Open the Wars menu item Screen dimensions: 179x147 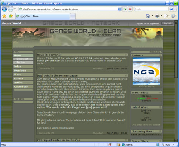[23, 74]
